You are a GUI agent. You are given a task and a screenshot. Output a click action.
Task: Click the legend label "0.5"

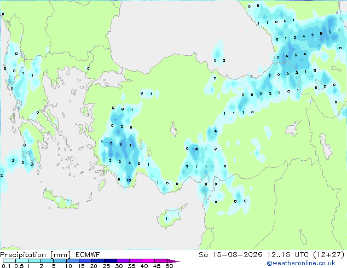click(x=19, y=266)
